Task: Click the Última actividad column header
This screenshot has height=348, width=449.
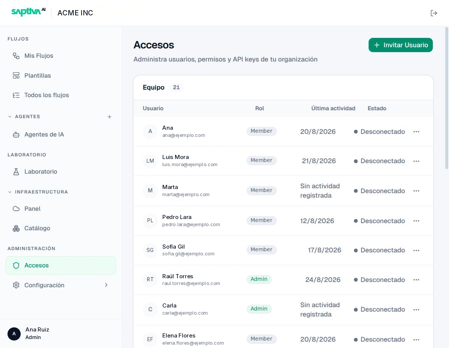Action: (x=333, y=108)
